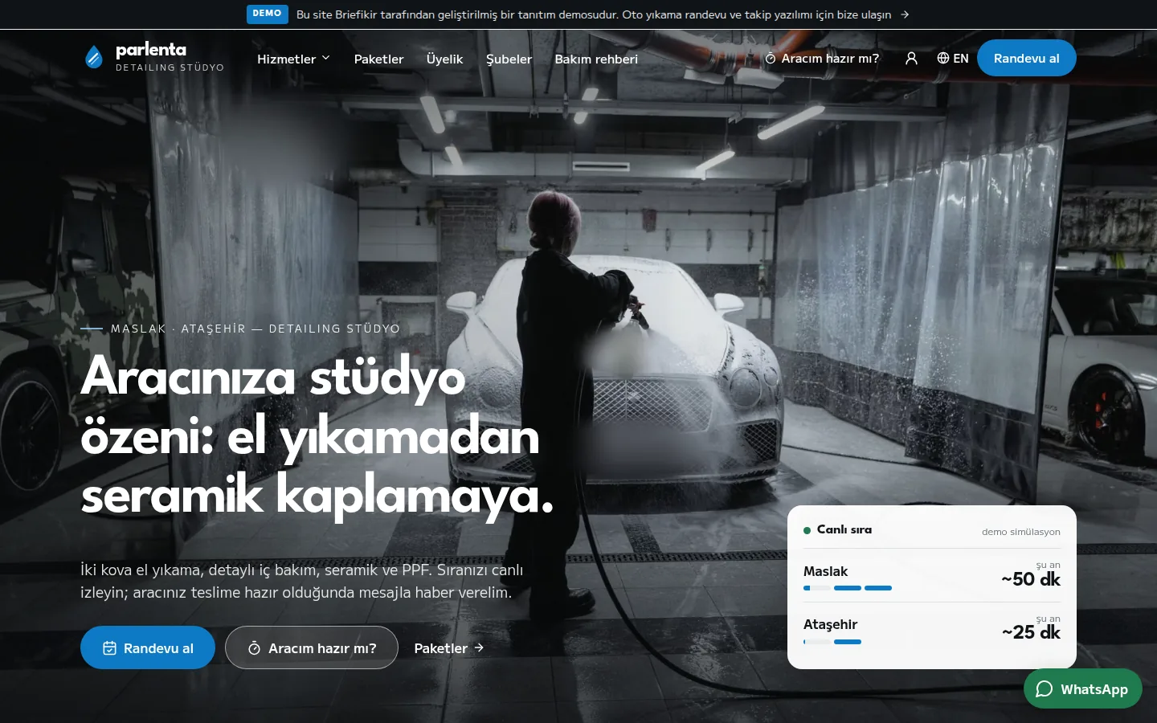The height and width of the screenshot is (723, 1157).
Task: Click the calendar icon in hero Randevu al button
Action: pos(110,648)
